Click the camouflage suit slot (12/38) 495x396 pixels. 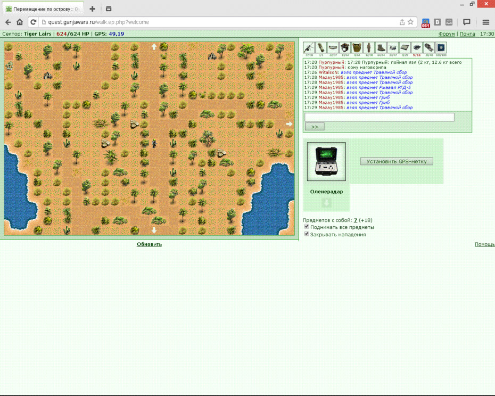coord(369,48)
